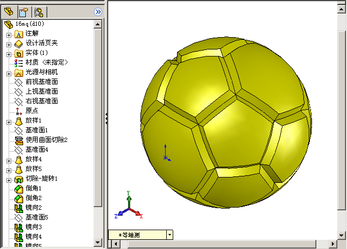This screenshot has height=249, width=347.
Task: Expand the 放样5 feature node
Action: [9, 170]
